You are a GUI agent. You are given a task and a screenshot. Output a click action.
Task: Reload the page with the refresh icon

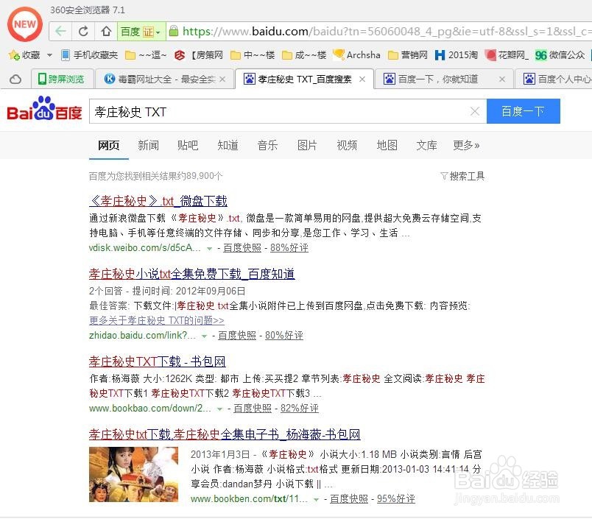pyautogui.click(x=83, y=32)
